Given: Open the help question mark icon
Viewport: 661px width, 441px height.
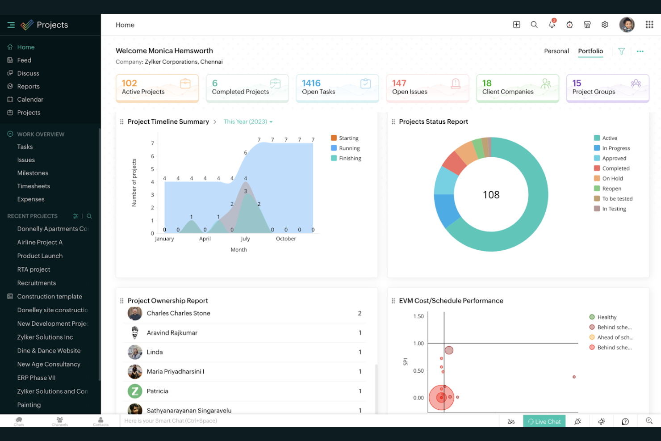Looking at the screenshot, I should click(625, 420).
